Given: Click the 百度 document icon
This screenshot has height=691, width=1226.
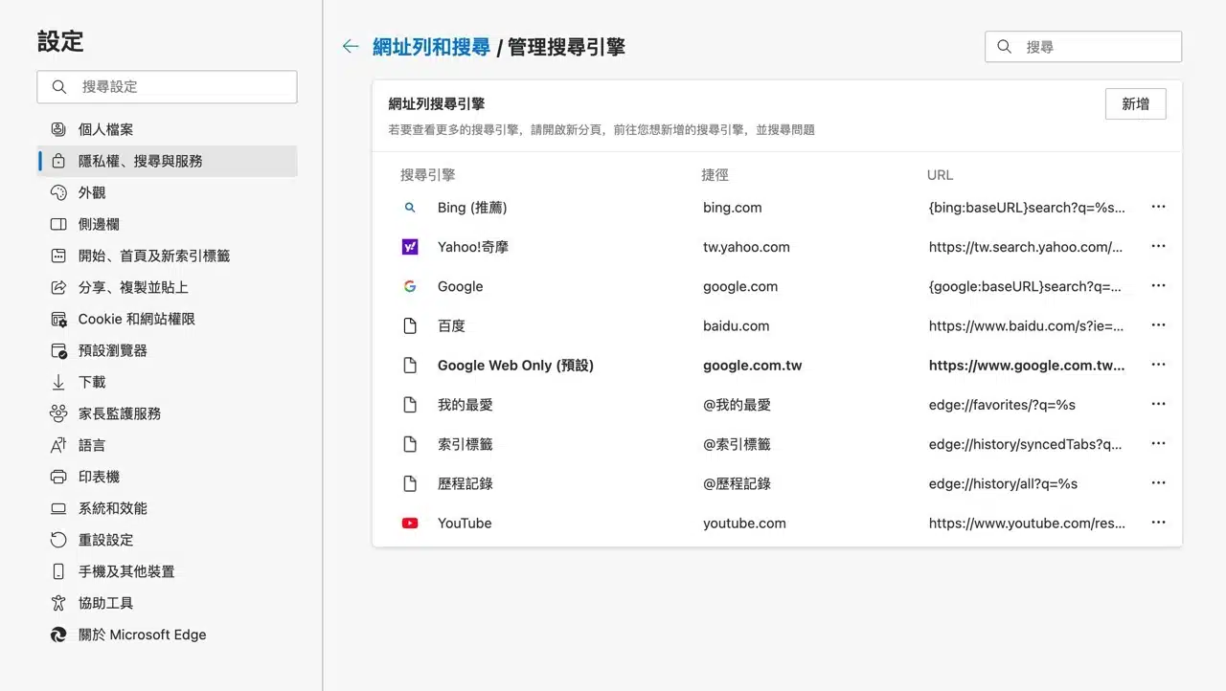Looking at the screenshot, I should click(410, 326).
